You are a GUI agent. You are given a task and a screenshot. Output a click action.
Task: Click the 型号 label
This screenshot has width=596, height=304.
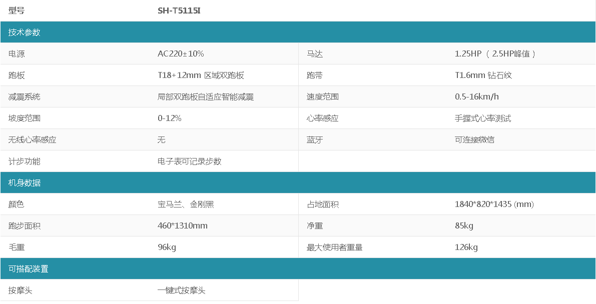tap(17, 10)
